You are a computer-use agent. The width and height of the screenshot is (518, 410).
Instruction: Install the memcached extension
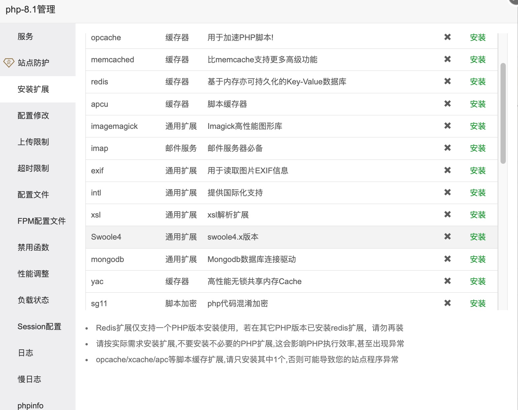478,60
